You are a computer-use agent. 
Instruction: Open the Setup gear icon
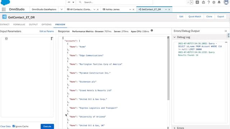(214, 3)
